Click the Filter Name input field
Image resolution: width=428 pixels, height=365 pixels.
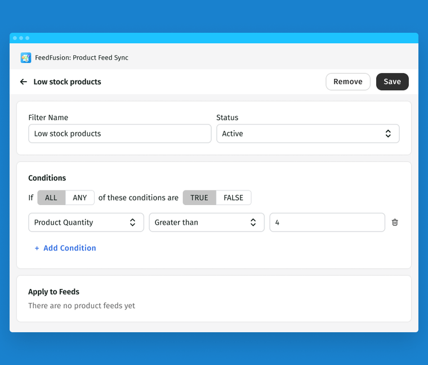(120, 133)
